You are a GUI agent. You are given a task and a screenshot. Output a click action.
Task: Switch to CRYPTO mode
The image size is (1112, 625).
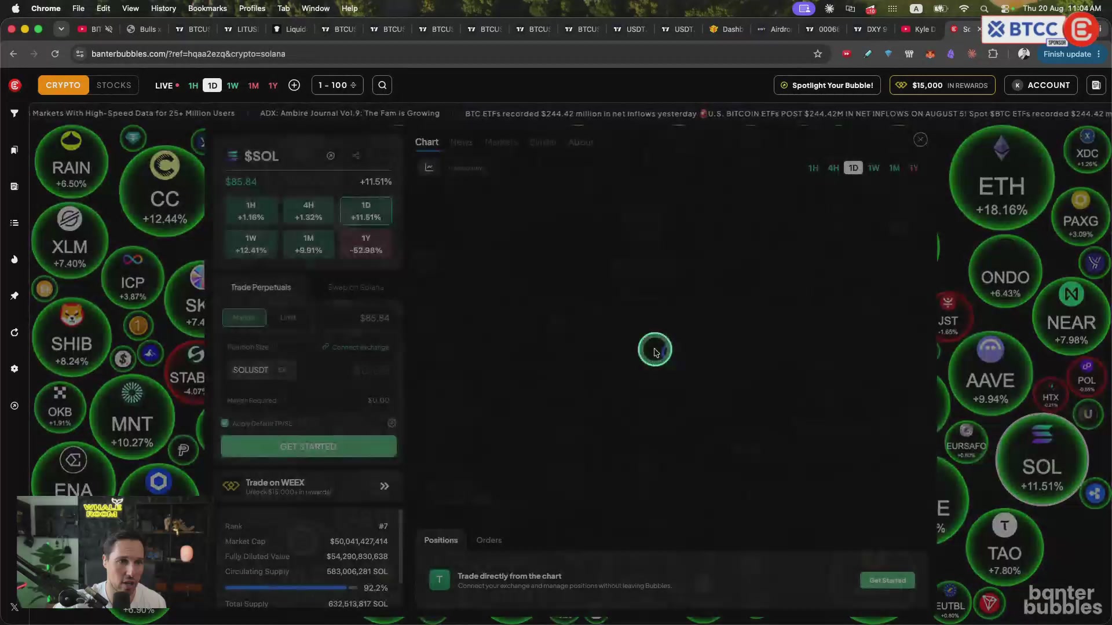63,85
